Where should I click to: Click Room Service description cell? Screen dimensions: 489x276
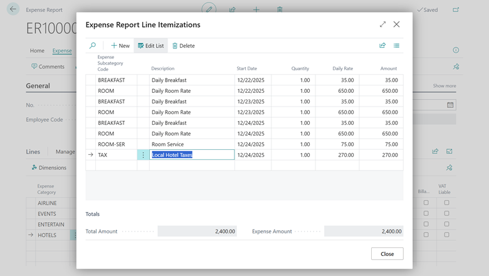tap(192, 144)
